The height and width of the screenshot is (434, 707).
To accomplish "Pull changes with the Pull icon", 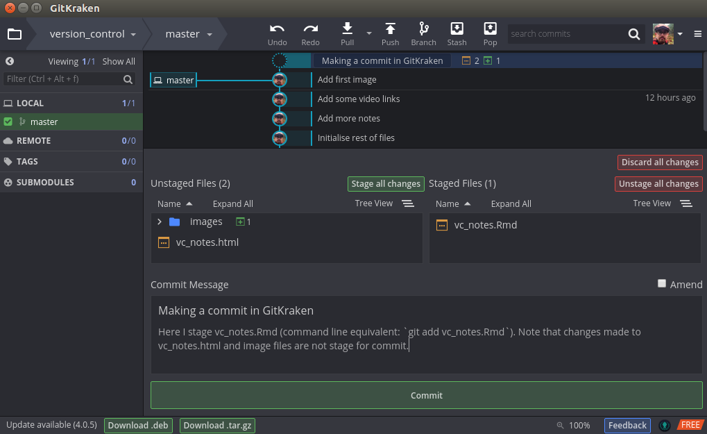I will tap(347, 28).
